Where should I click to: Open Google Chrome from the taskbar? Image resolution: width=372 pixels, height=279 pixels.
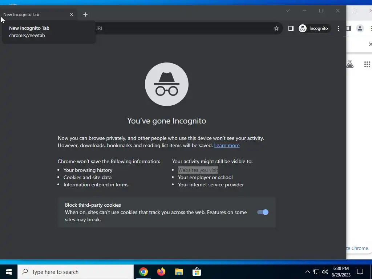coord(143,272)
